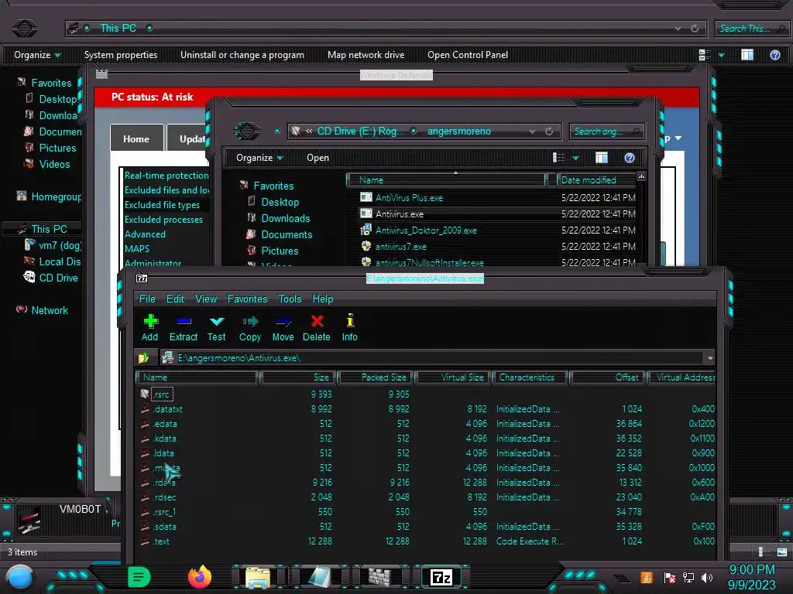793x594 pixels.
Task: Select Downloads in angersmoreno window sidebar
Action: (285, 218)
